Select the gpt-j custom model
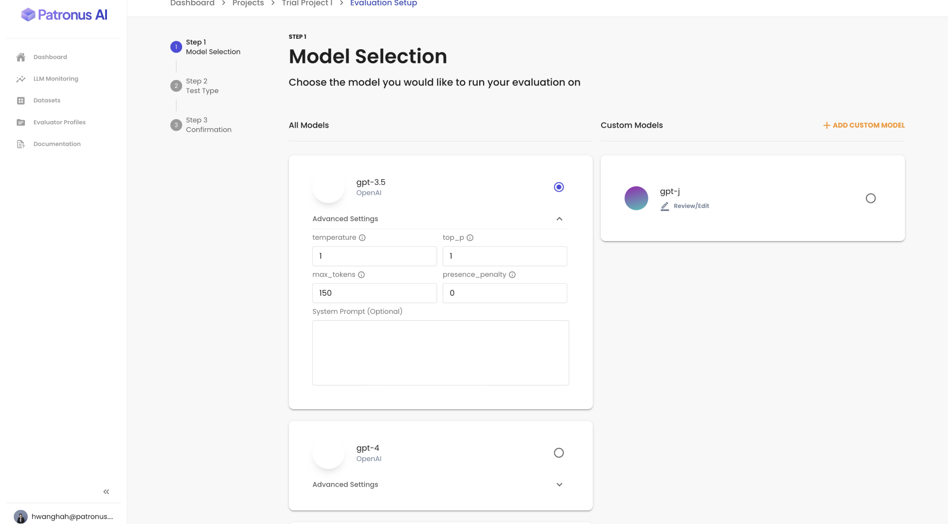The image size is (948, 524). click(x=871, y=198)
